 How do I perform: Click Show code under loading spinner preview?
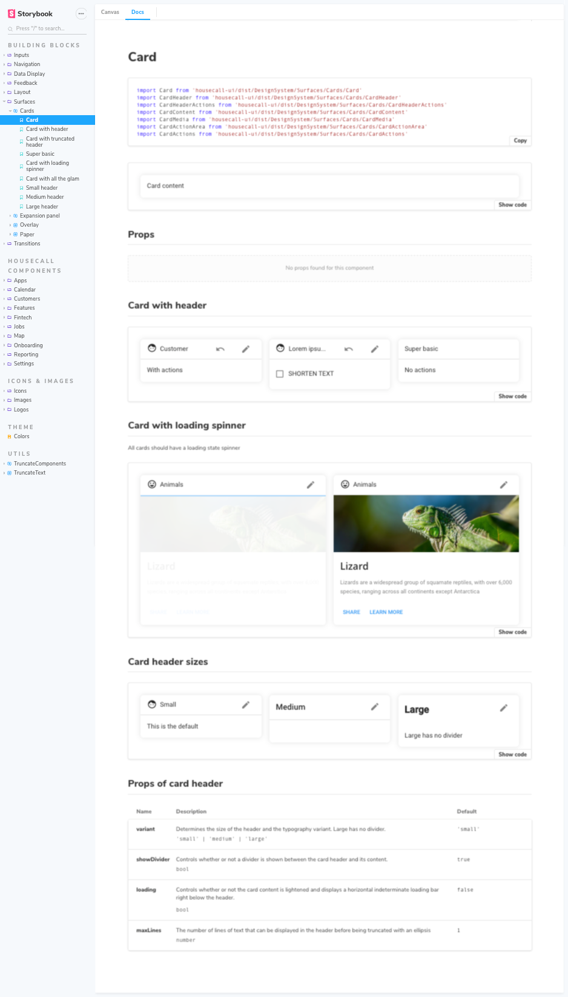tap(512, 632)
